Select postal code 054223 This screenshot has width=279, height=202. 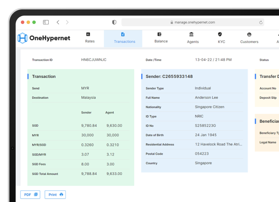[x=202, y=153]
